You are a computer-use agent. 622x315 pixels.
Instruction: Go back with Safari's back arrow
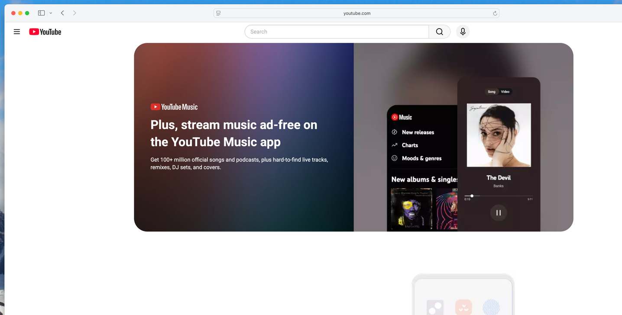click(x=62, y=13)
